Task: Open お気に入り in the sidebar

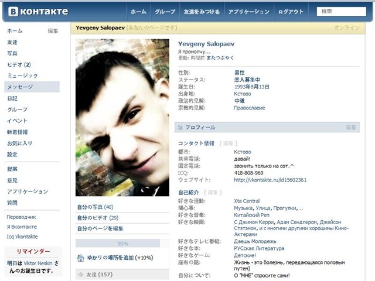Action: 19,143
